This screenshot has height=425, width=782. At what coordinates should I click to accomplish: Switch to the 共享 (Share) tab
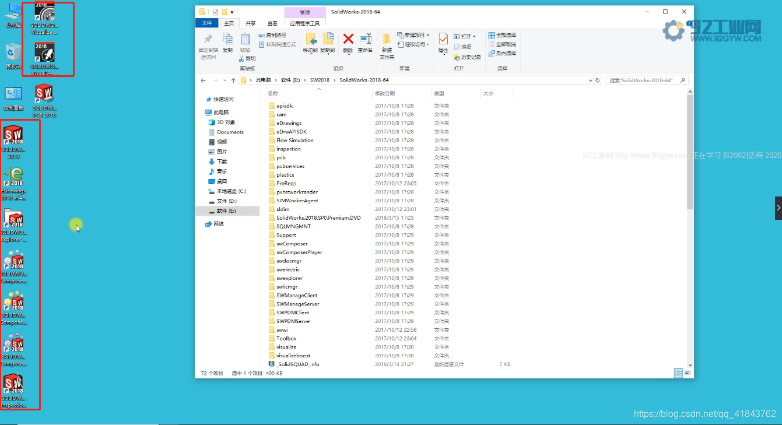coord(250,23)
